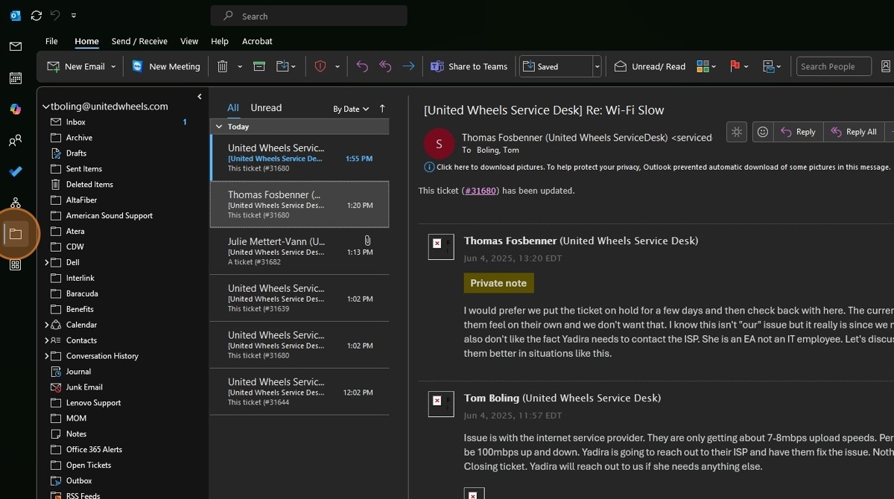Collapse the Today group header
The width and height of the screenshot is (894, 499).
tap(219, 127)
